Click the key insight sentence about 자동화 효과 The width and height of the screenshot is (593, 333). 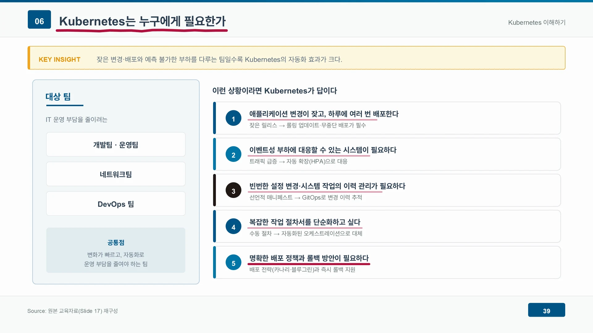coord(219,59)
